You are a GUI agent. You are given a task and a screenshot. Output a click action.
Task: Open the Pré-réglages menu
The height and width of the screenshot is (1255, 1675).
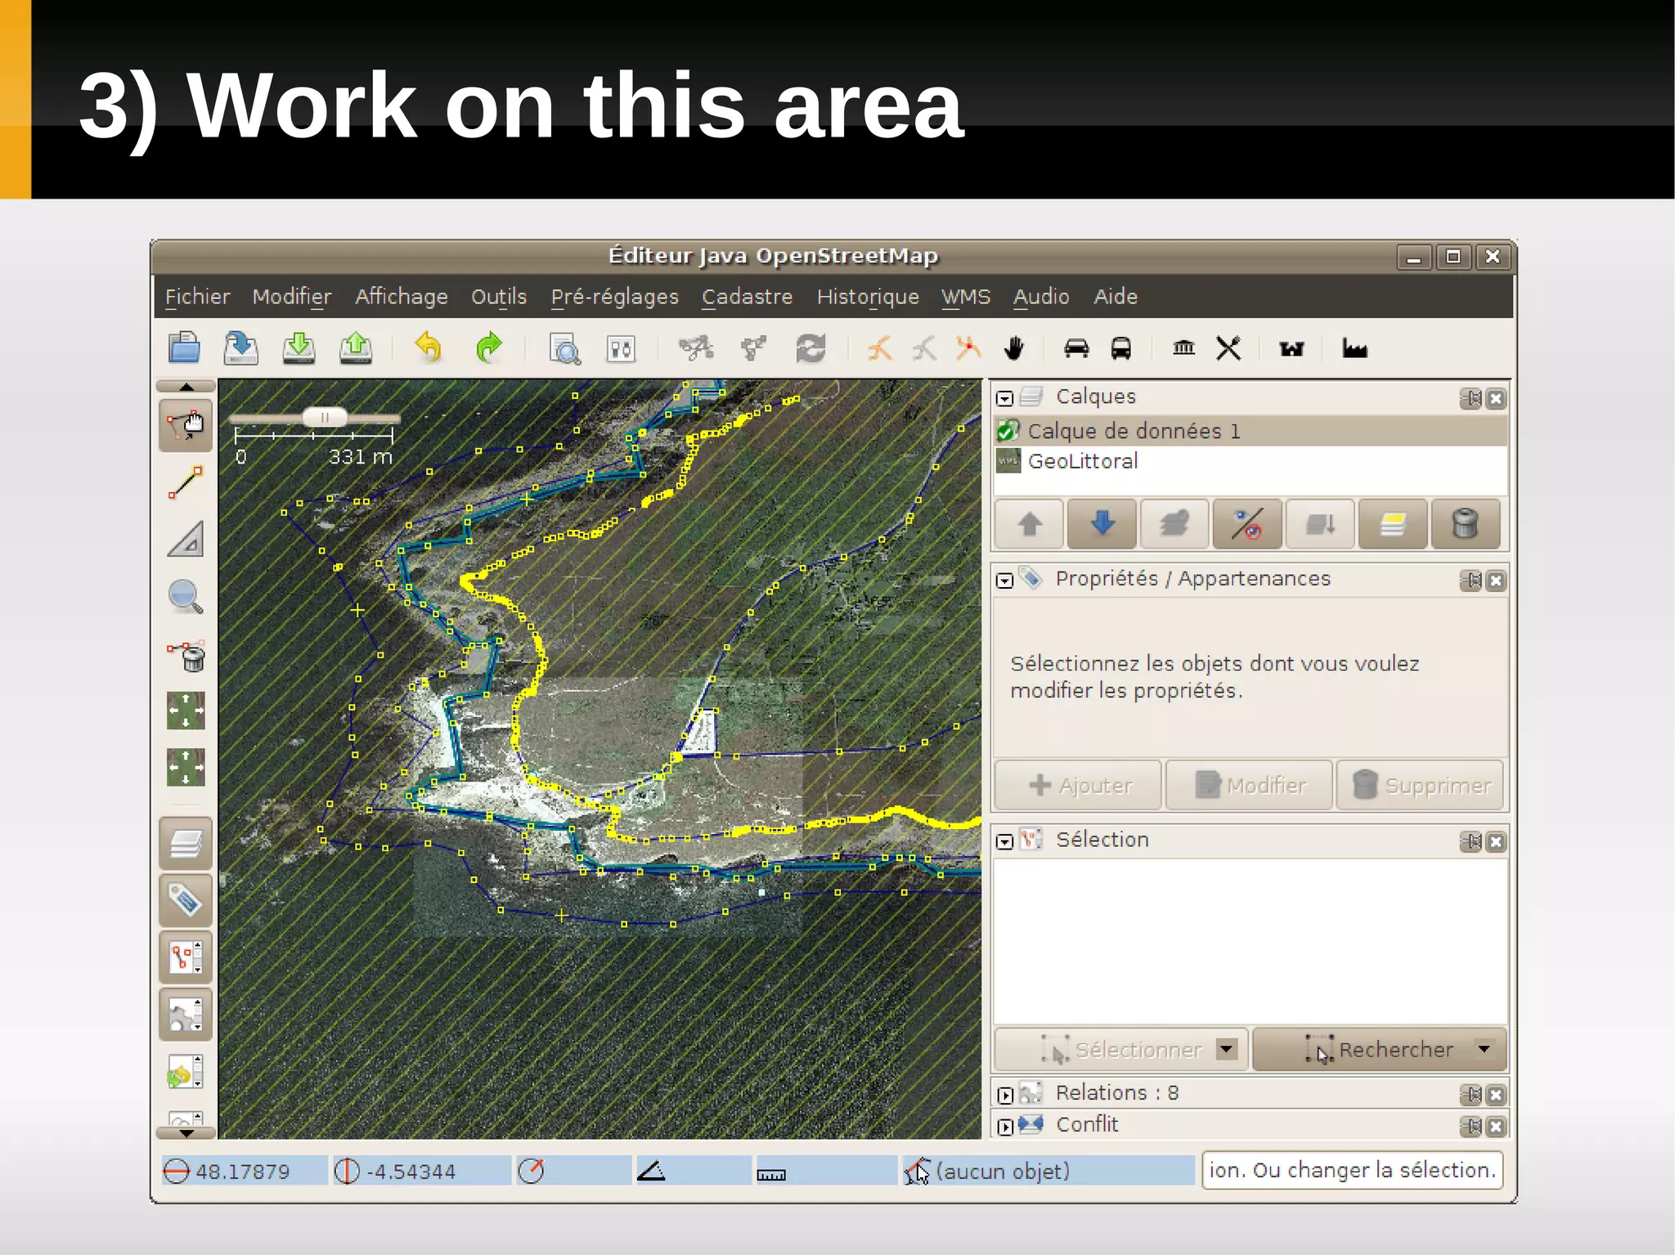pos(614,297)
